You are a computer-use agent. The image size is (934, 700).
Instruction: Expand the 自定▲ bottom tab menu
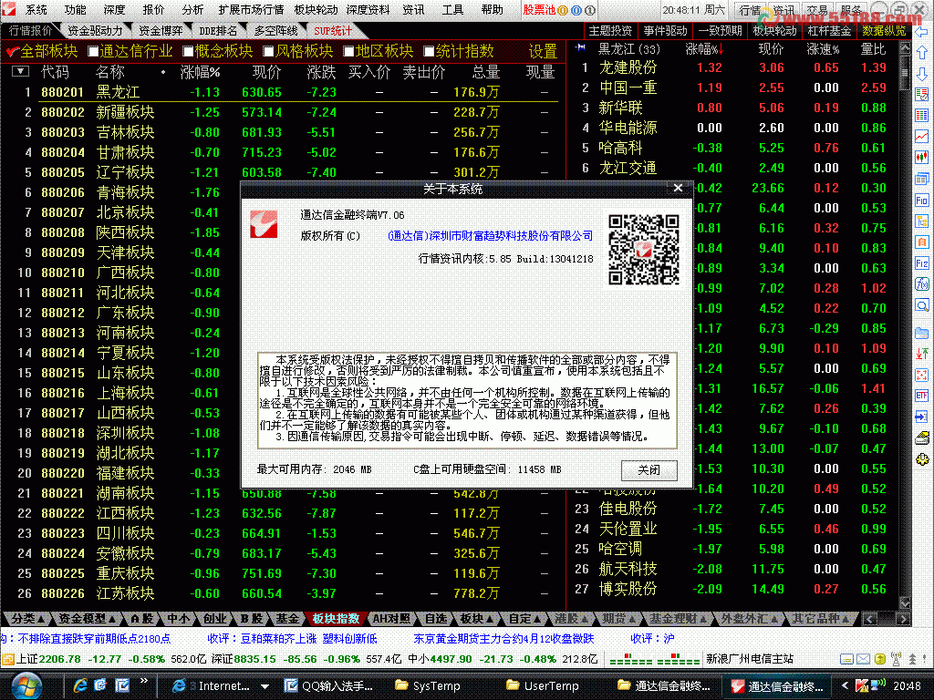click(524, 619)
